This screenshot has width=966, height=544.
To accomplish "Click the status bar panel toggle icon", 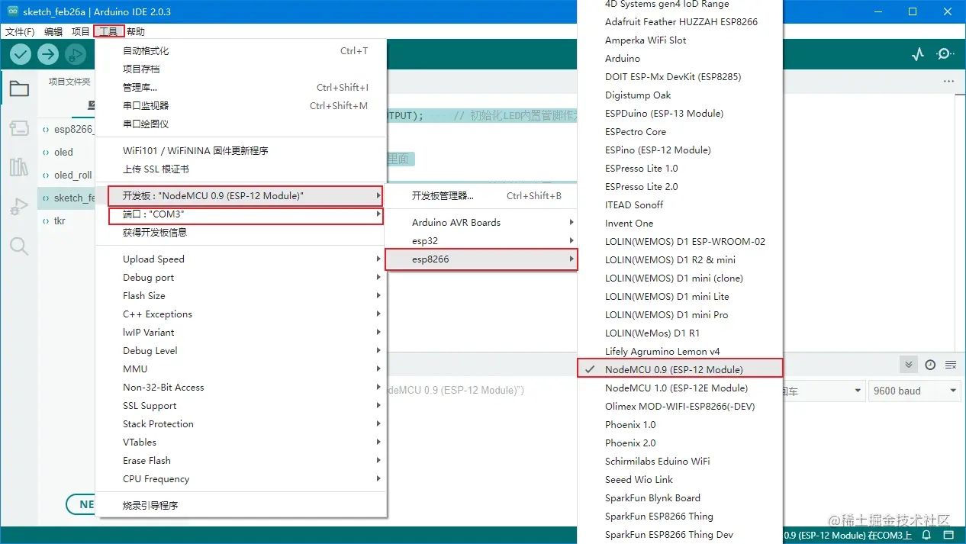I will pyautogui.click(x=948, y=536).
